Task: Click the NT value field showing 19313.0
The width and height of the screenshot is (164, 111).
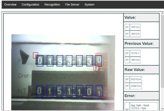Action: click(x=135, y=27)
